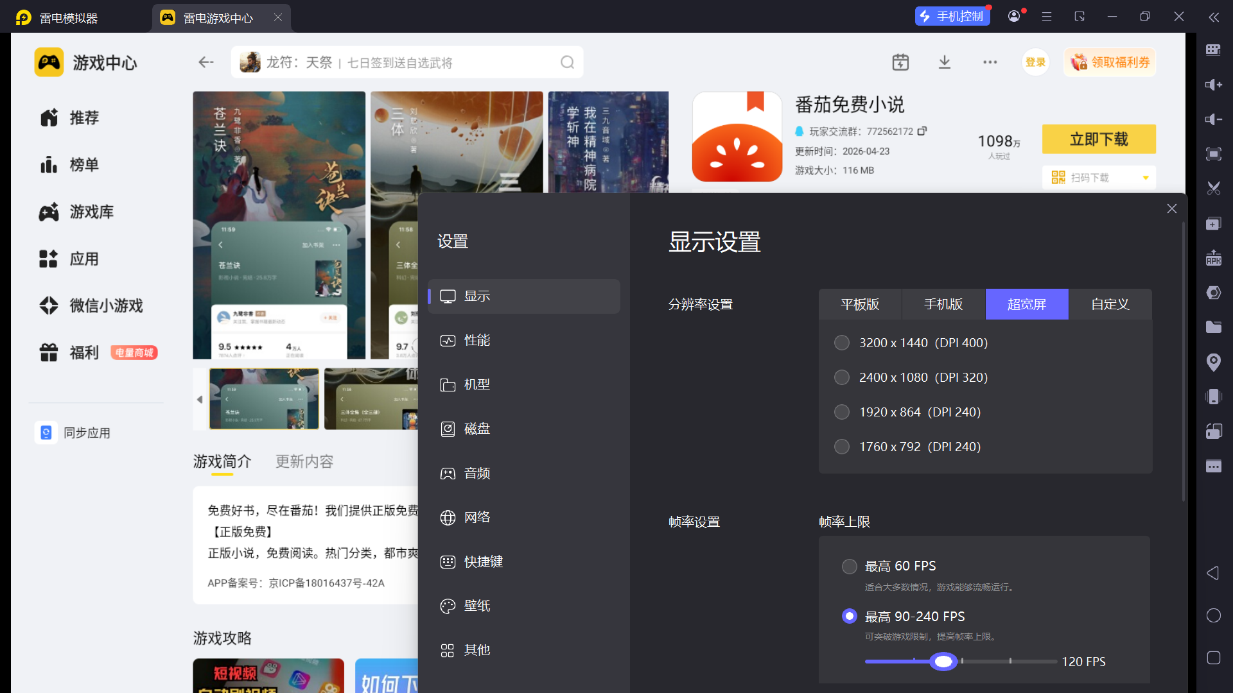1233x693 pixels.
Task: Click the 立即下载 button
Action: pos(1098,139)
